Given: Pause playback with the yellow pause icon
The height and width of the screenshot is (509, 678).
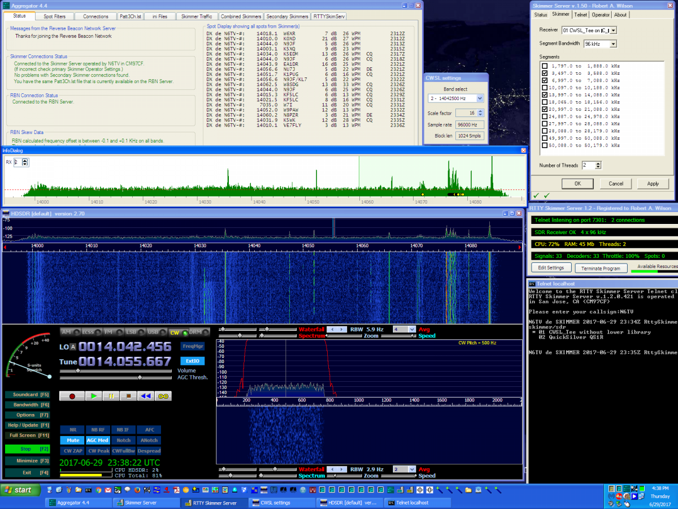Looking at the screenshot, I should pyautogui.click(x=111, y=396).
